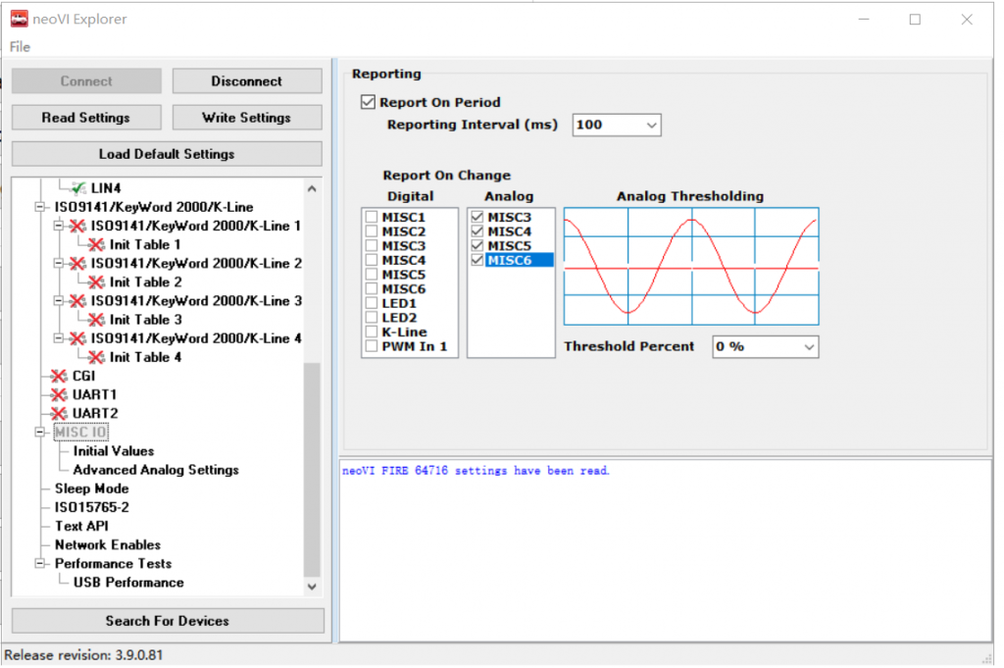Click Search For Devices button
Viewport: 1004px width, 668px height.
pyautogui.click(x=167, y=621)
